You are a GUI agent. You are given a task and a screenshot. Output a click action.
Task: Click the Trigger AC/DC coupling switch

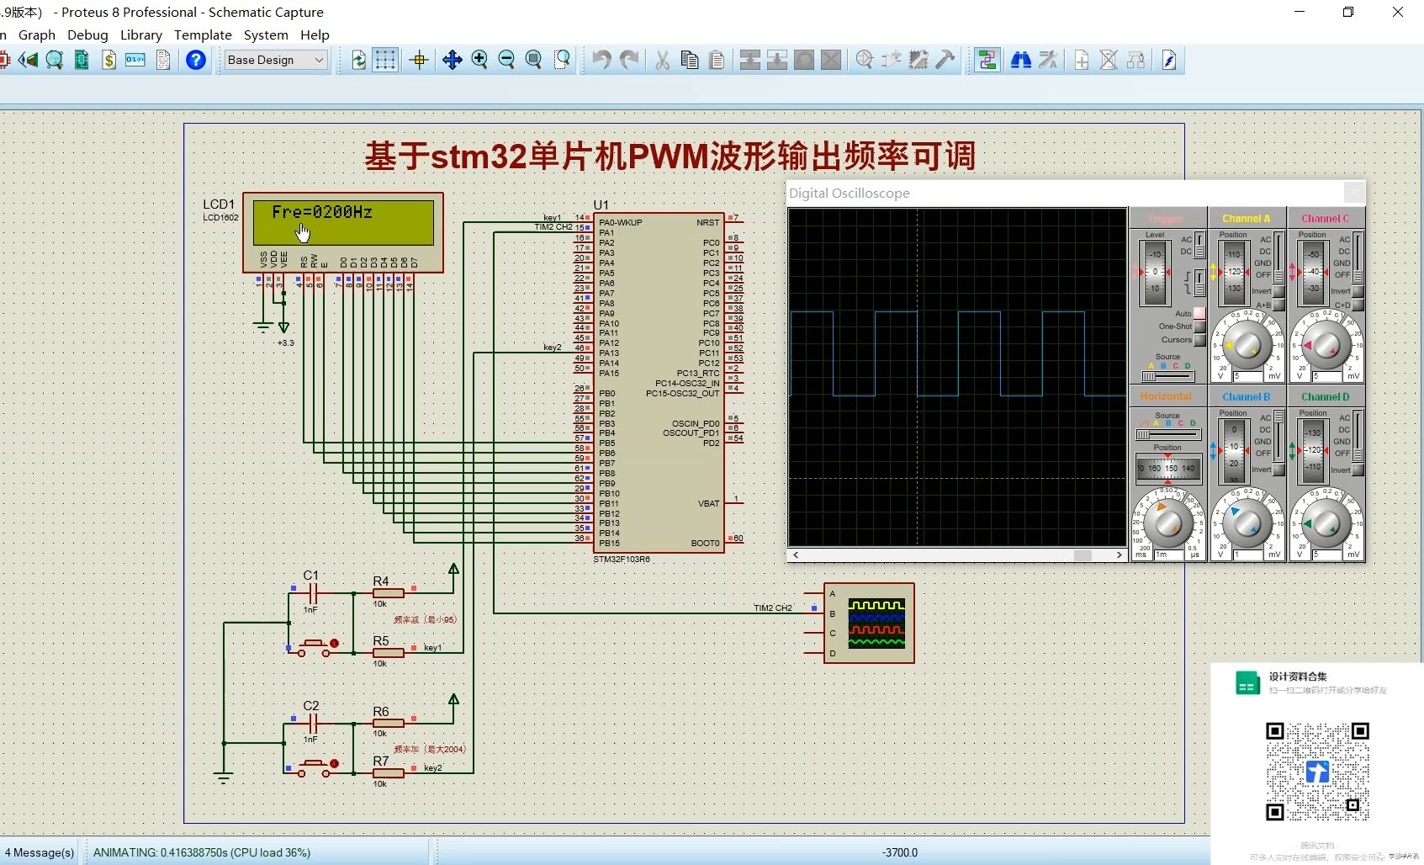tap(1200, 245)
